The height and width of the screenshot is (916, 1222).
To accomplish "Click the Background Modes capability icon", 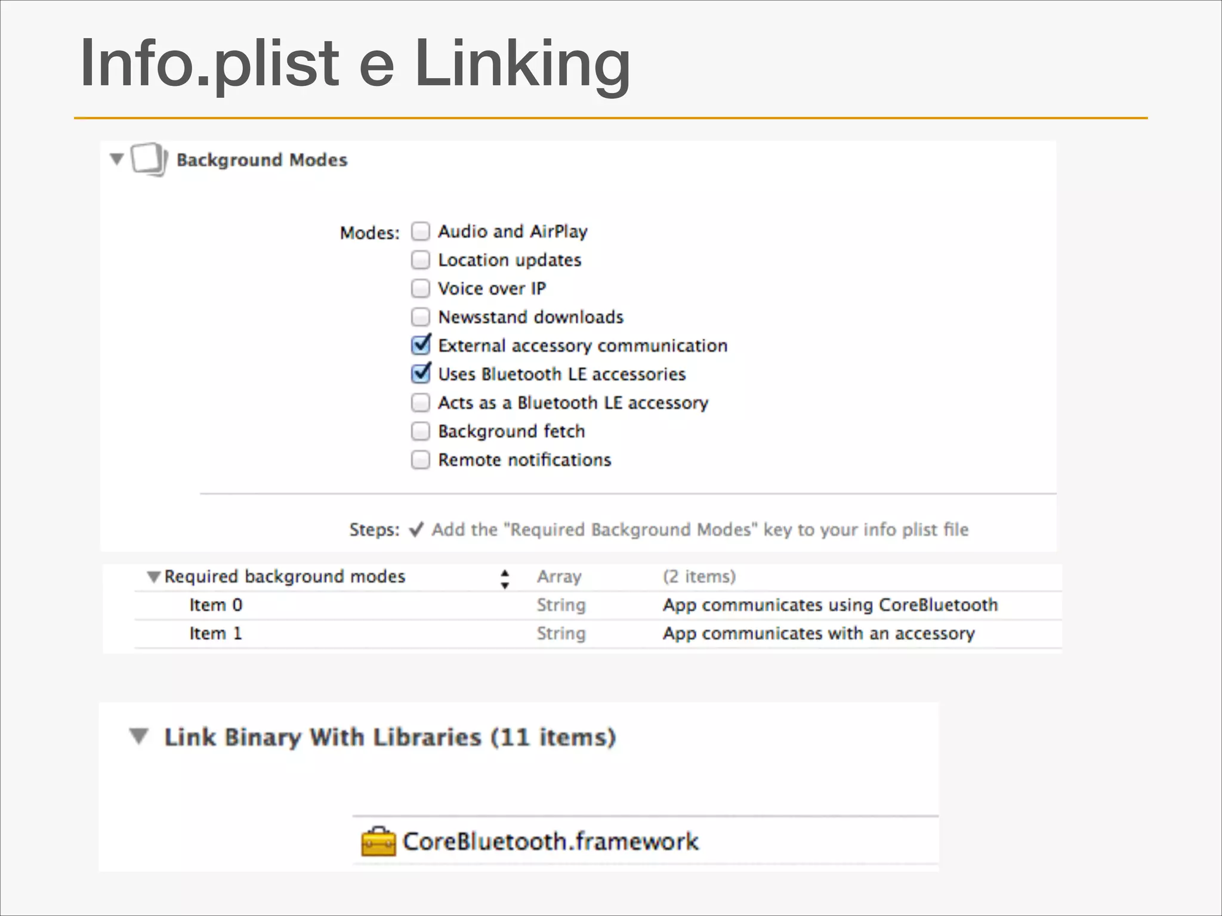I will coord(149,160).
